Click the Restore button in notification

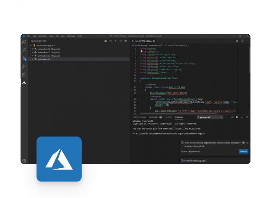point(243,151)
